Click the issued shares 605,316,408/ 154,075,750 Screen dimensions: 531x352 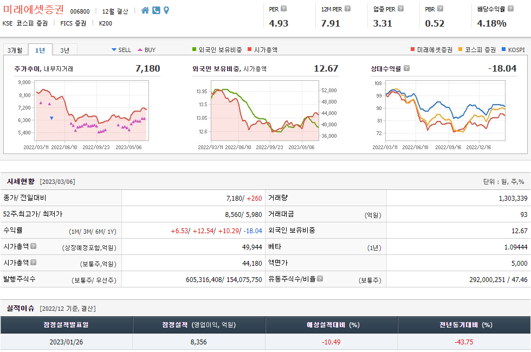click(x=224, y=280)
